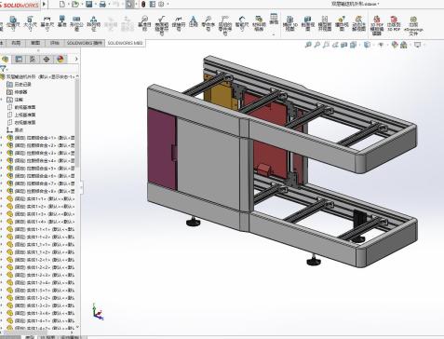Open the 3D PDF Template Editor
This screenshot has width=444, height=339.
pos(377,25)
